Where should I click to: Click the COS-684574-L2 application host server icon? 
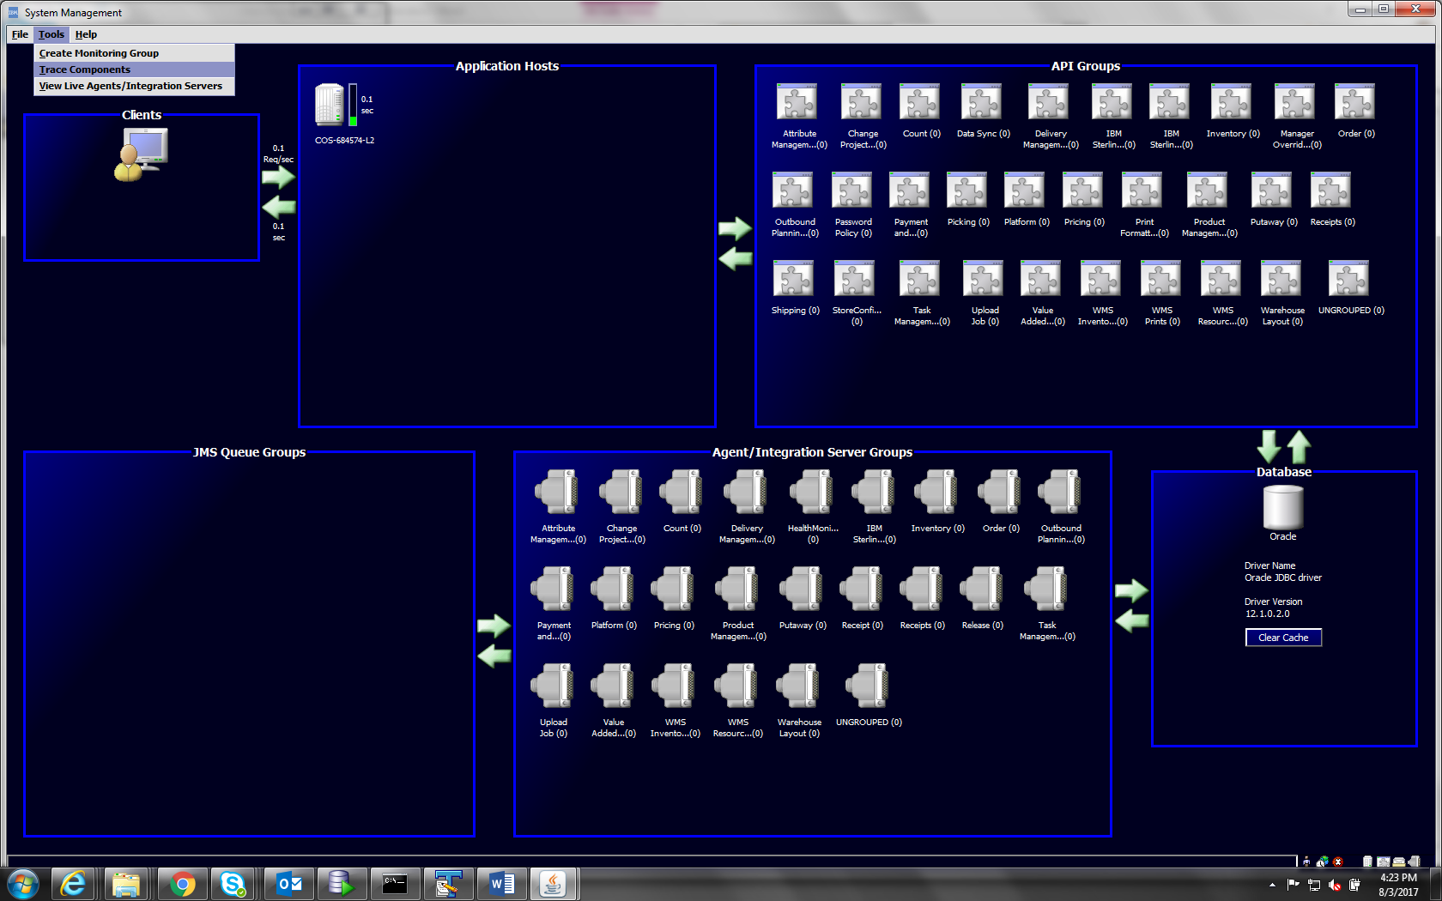click(330, 106)
